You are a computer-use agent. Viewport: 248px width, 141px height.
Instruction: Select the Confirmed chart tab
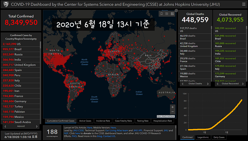(x=188, y=137)
